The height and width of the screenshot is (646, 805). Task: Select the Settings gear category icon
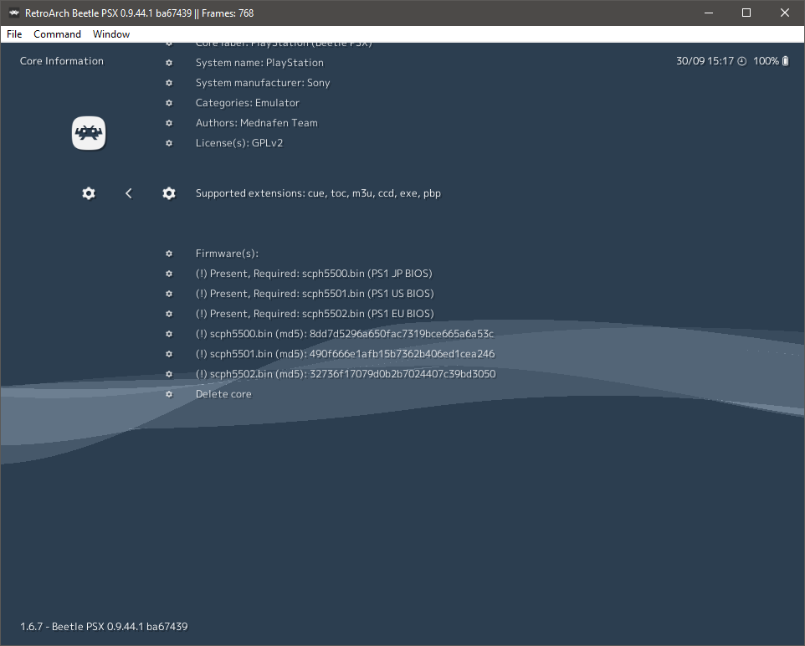[89, 193]
